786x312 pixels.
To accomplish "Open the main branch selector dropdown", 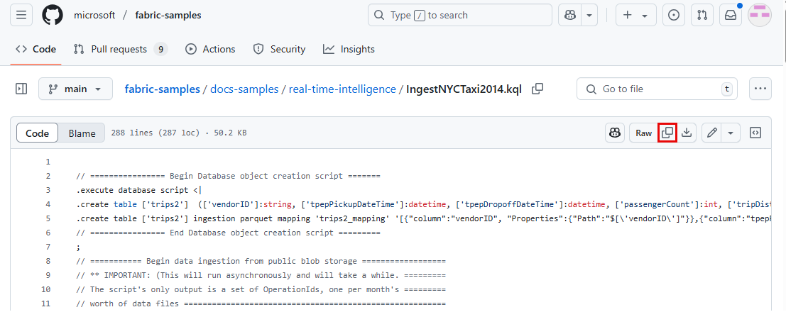I will pyautogui.click(x=75, y=89).
